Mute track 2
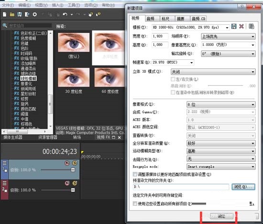 click(x=67, y=183)
